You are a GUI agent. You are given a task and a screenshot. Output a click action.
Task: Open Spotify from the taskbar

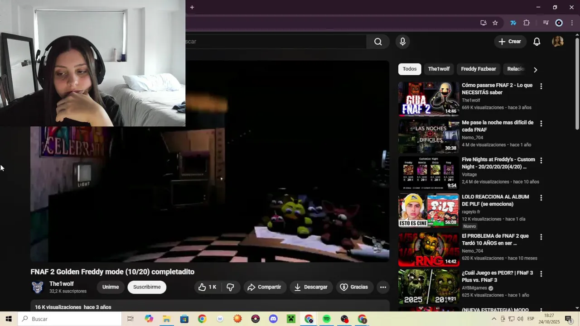tap(327, 319)
